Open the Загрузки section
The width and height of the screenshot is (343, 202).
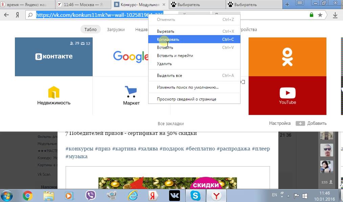(x=116, y=29)
